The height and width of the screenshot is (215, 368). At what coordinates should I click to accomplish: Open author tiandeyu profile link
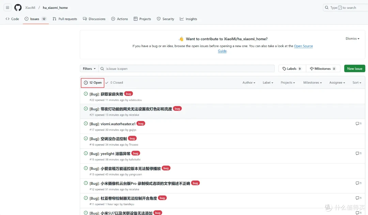[129, 204]
